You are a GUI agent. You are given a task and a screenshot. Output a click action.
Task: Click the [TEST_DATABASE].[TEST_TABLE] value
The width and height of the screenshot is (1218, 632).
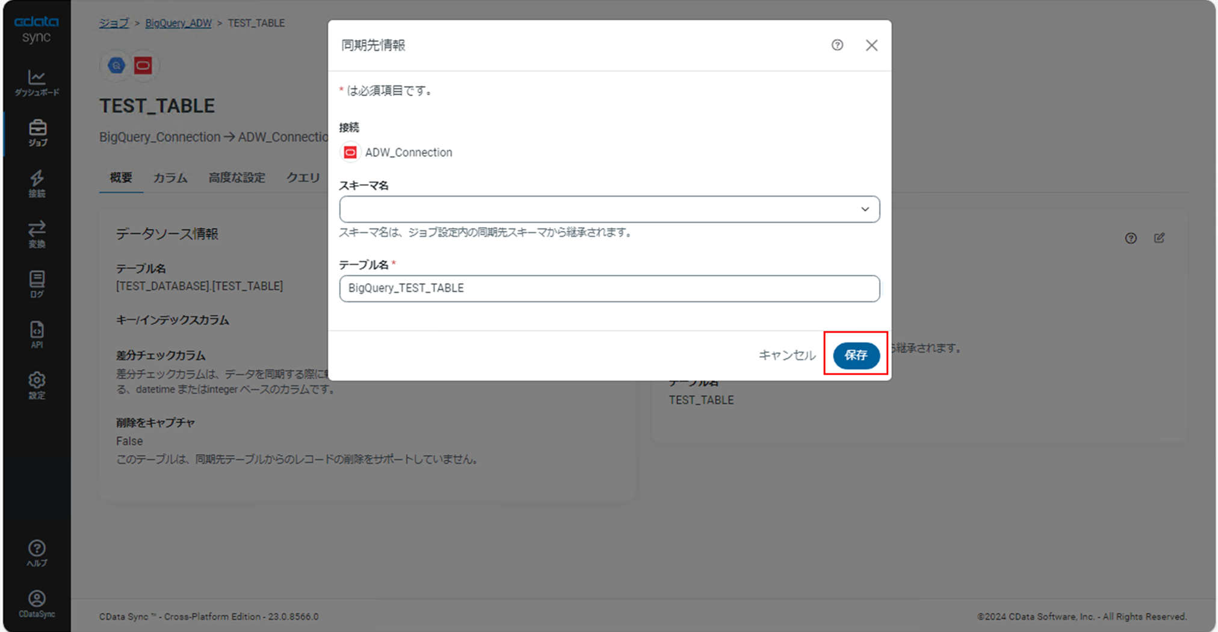point(199,286)
